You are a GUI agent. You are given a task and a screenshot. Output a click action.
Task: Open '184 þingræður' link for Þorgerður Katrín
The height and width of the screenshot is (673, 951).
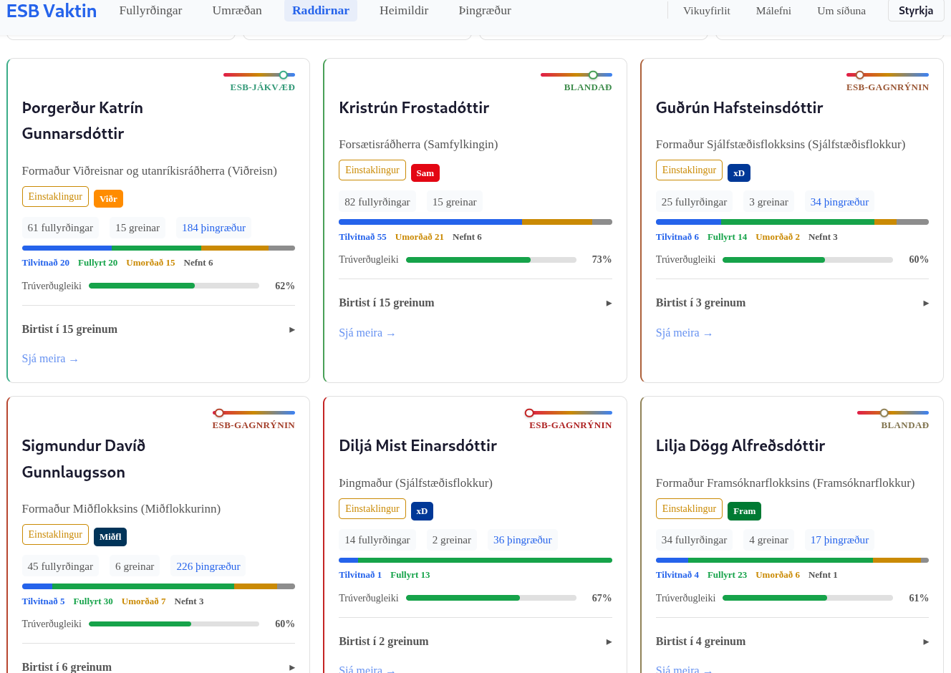213,228
